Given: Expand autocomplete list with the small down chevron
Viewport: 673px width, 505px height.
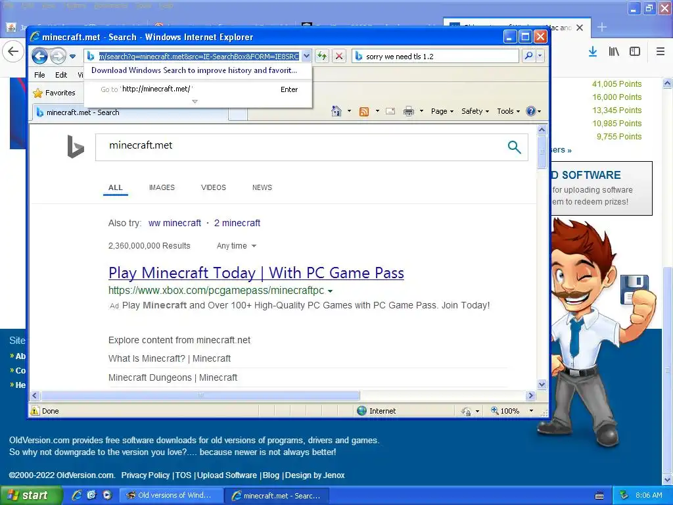Looking at the screenshot, I should 195,101.
